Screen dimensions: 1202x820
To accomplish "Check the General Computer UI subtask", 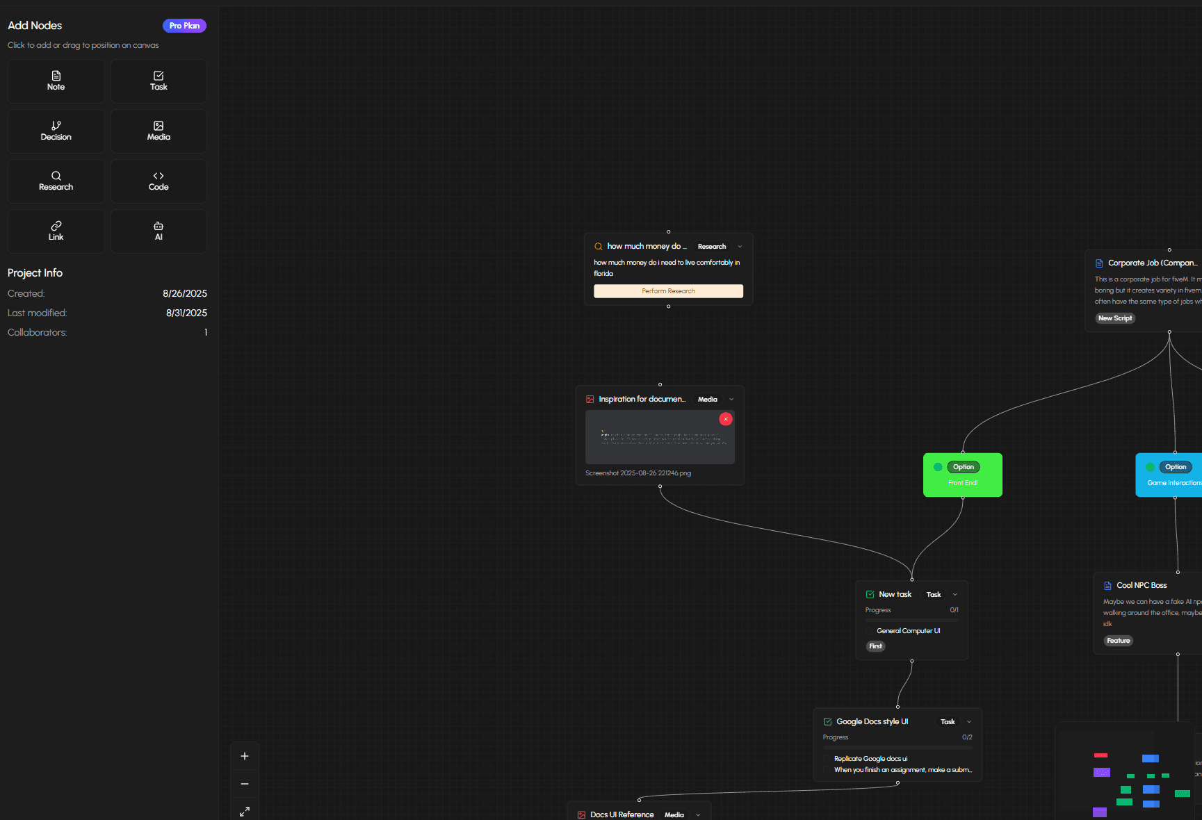I will (870, 630).
